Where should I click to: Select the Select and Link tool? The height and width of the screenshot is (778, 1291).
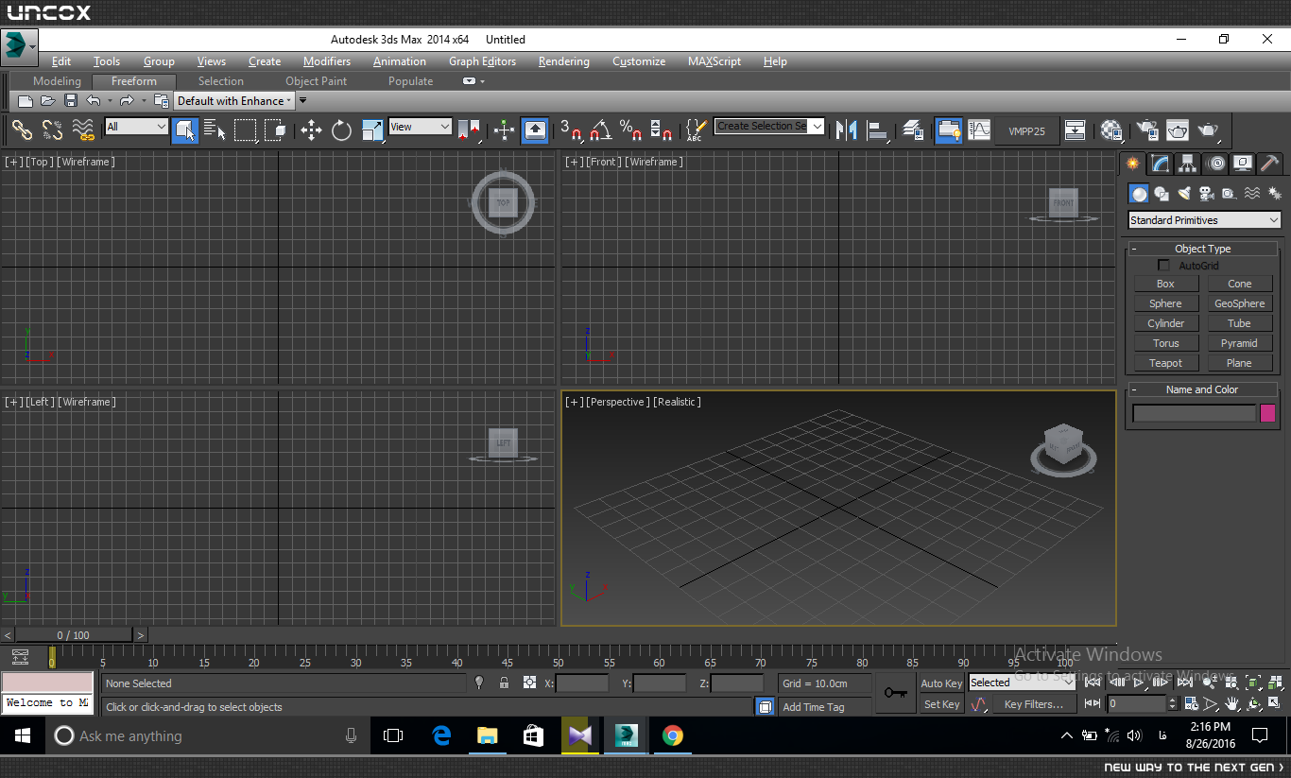(22, 130)
